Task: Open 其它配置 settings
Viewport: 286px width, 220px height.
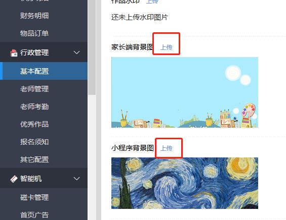Action: pos(34,159)
